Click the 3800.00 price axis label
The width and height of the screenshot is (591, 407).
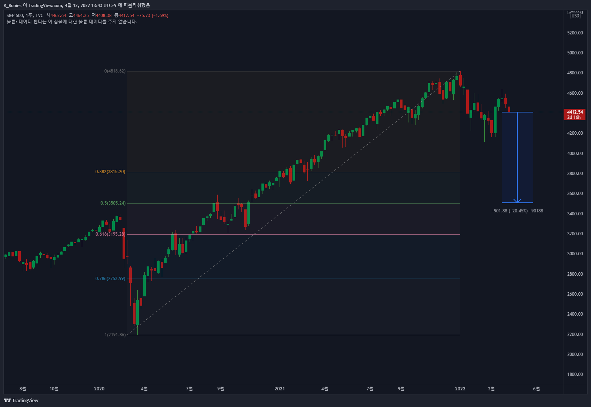click(575, 174)
